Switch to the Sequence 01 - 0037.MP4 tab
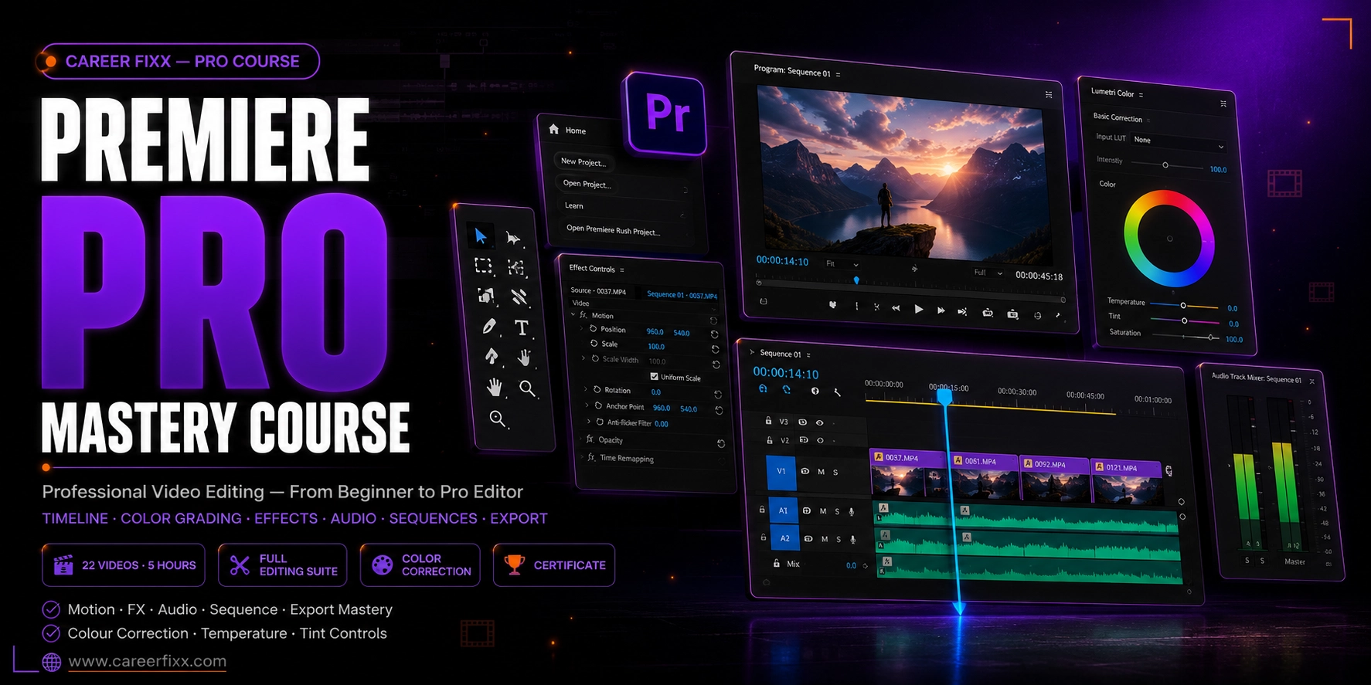The height and width of the screenshot is (685, 1371). (682, 295)
